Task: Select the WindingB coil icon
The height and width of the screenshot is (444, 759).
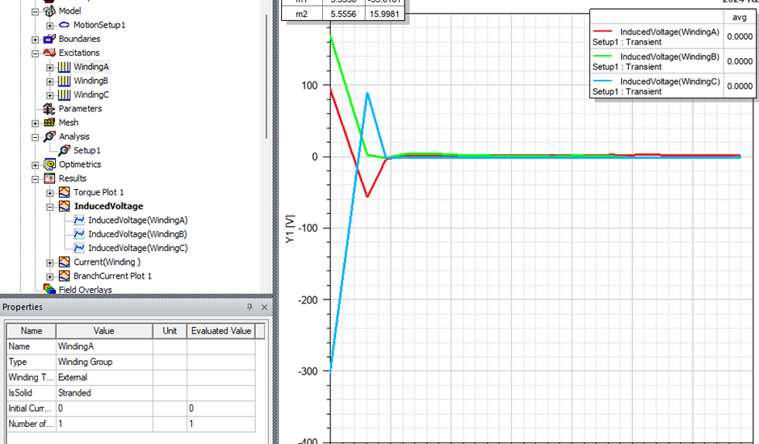Action: (64, 81)
